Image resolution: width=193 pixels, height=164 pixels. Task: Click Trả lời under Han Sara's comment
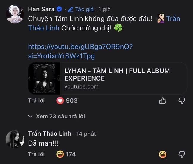click(36, 100)
